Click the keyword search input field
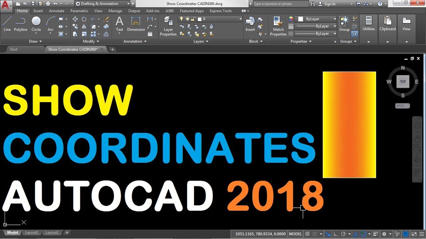 coord(280,4)
